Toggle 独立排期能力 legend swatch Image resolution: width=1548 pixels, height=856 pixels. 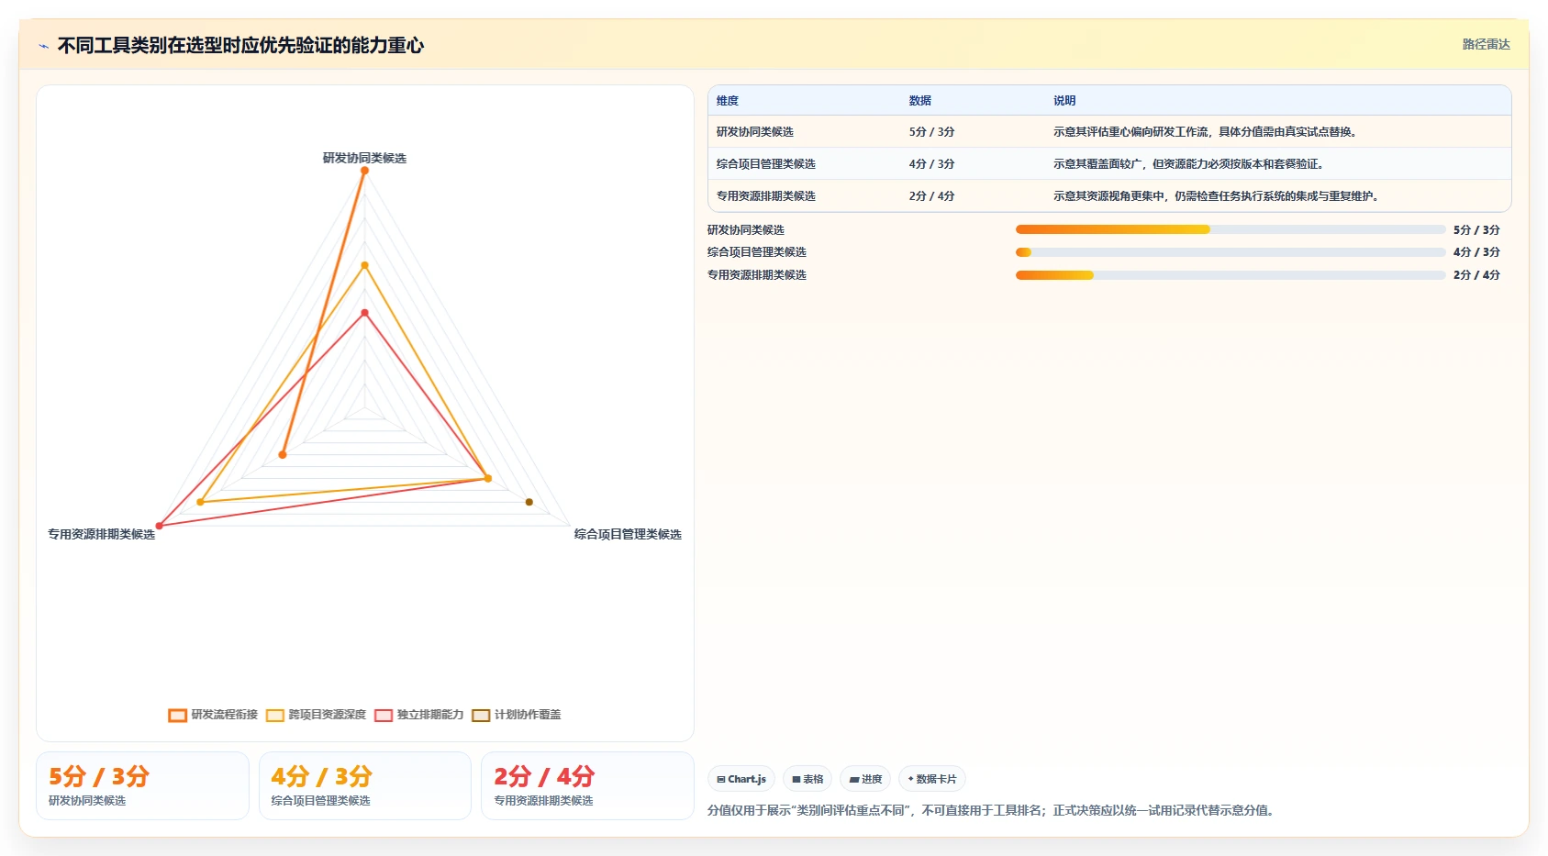384,716
